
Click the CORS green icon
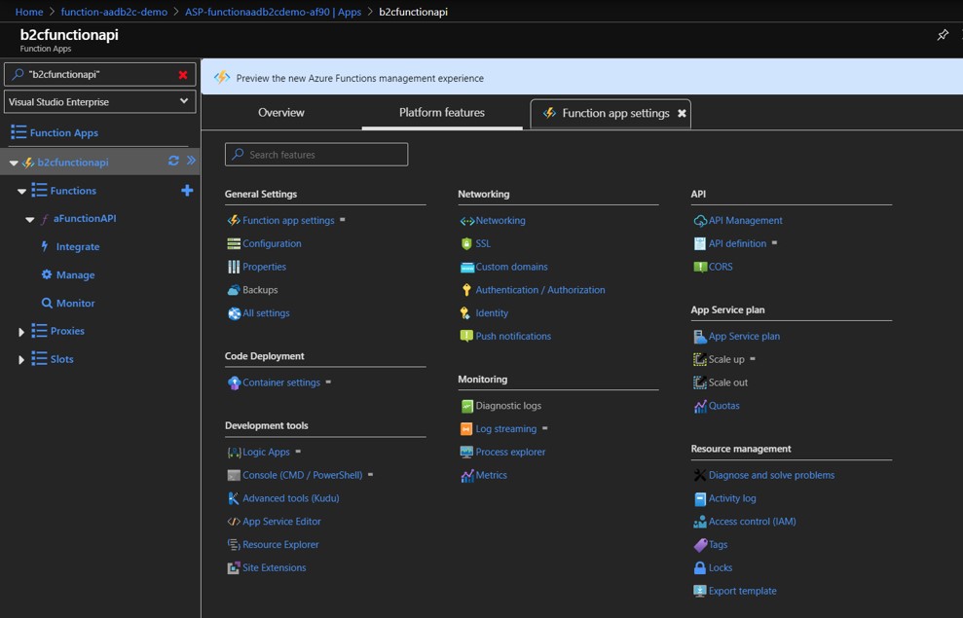coord(700,267)
